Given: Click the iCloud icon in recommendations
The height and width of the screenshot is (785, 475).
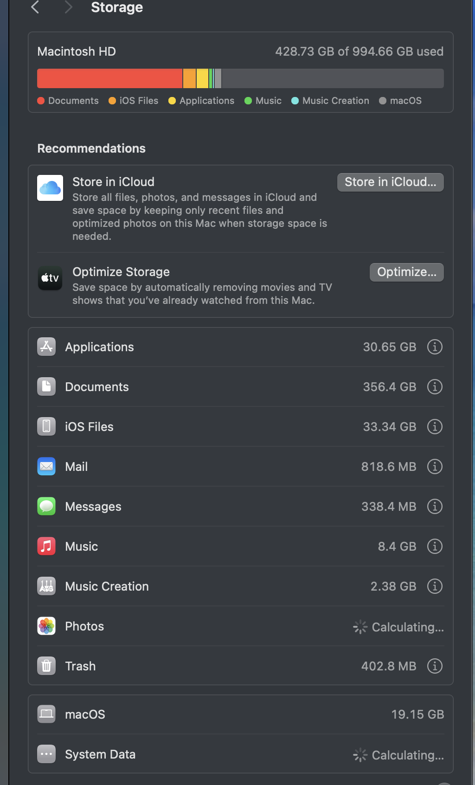Looking at the screenshot, I should point(50,188).
